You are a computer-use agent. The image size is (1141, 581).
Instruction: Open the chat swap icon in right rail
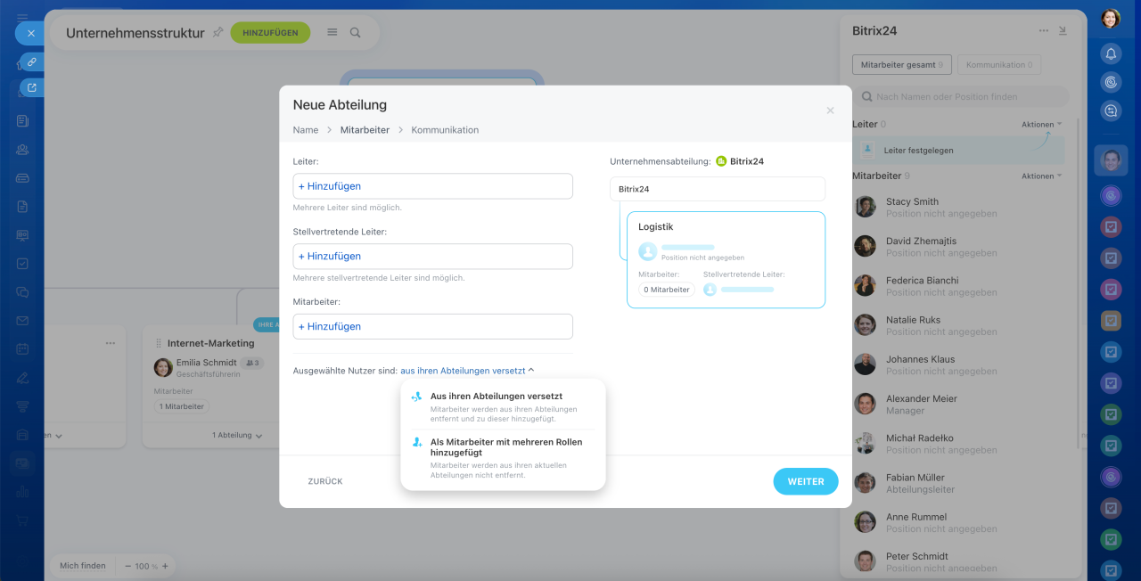[x=1111, y=110]
